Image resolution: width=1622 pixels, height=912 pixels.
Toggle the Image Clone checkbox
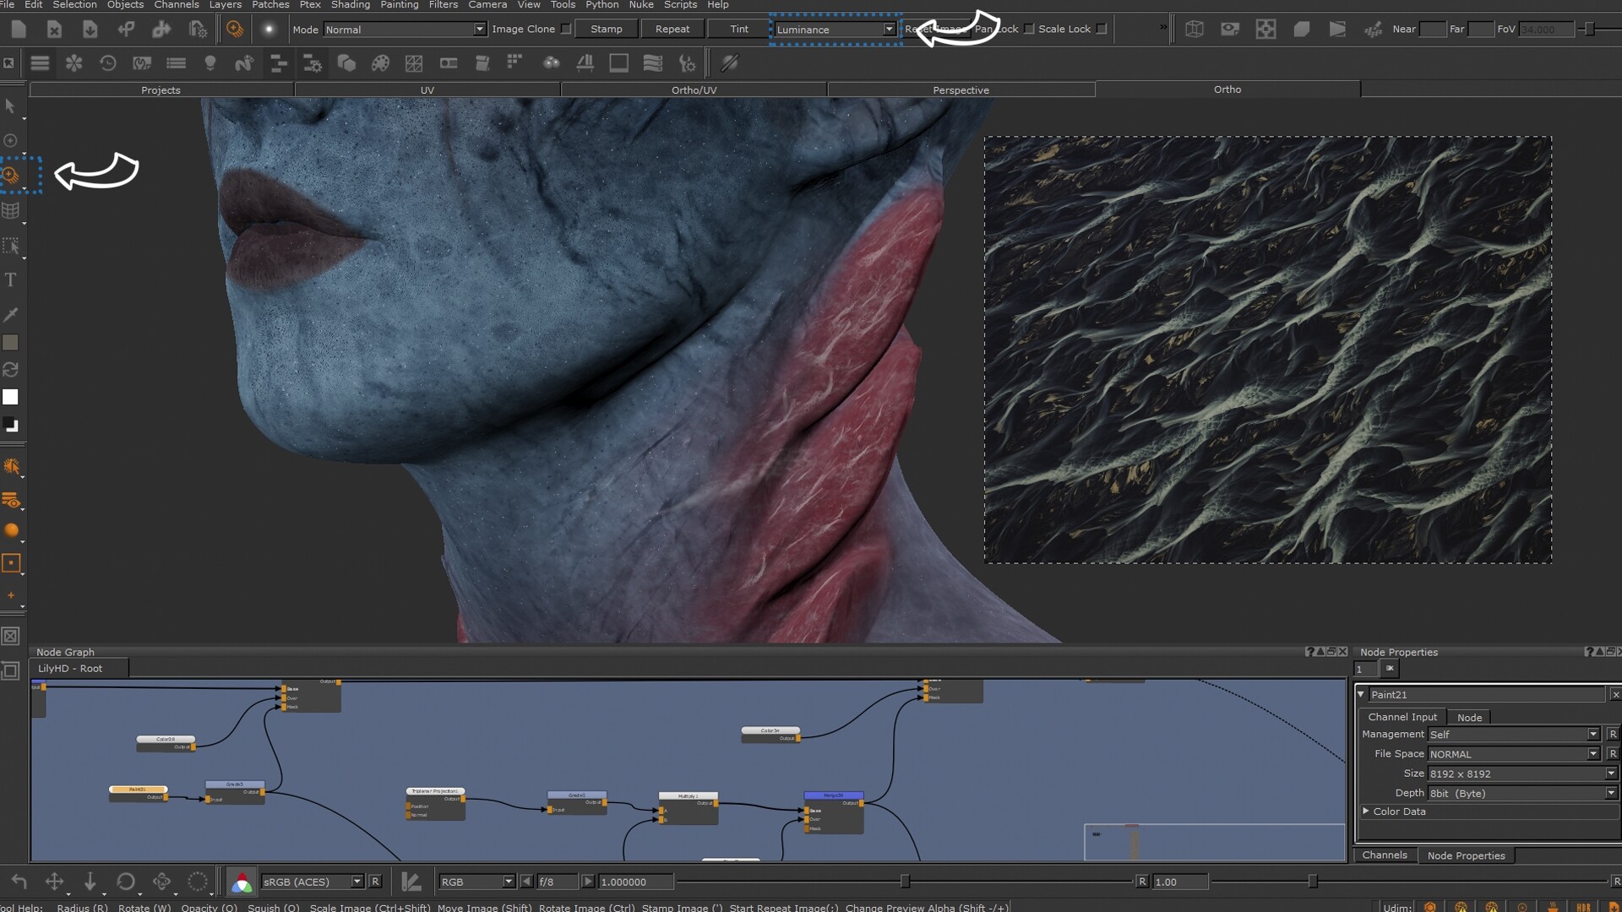pos(566,29)
